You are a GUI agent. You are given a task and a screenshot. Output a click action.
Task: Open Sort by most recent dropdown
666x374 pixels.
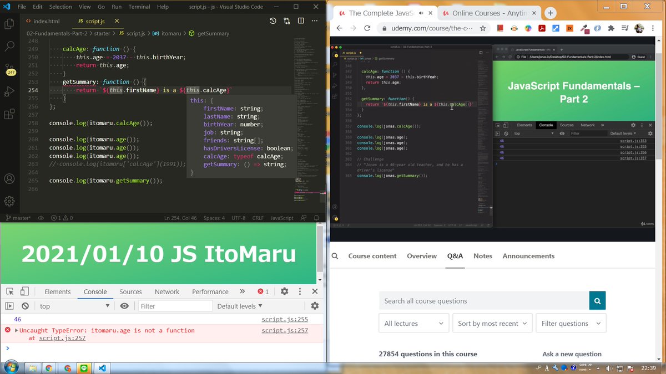[492, 323]
